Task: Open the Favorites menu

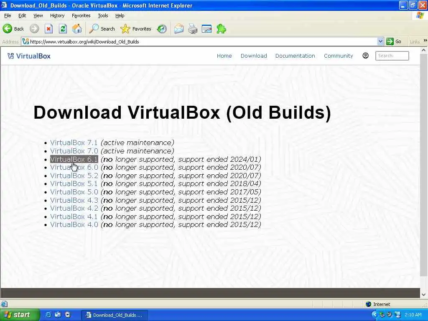Action: [81, 15]
